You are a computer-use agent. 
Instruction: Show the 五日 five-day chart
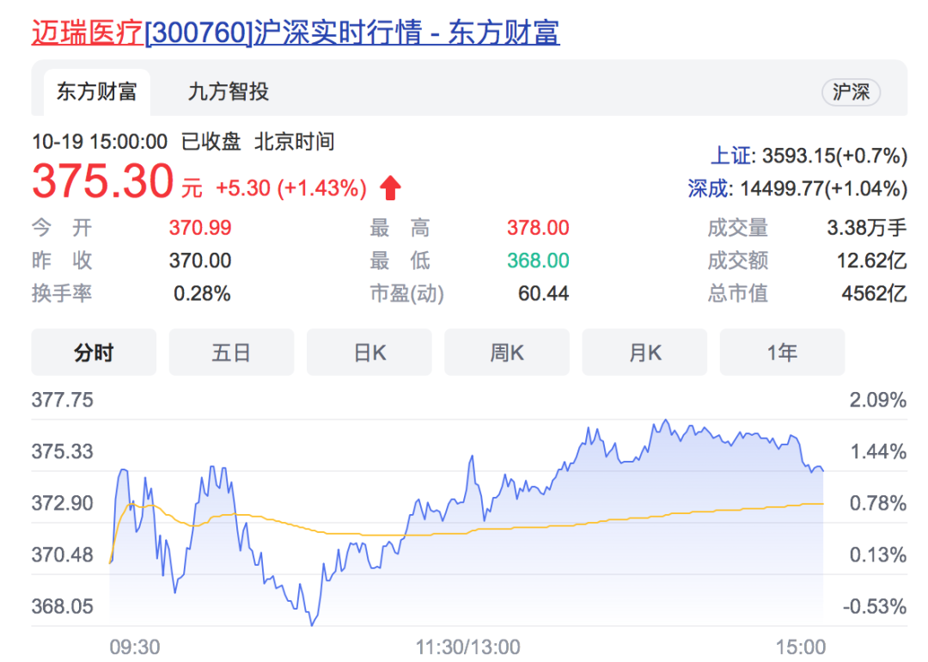tap(231, 352)
